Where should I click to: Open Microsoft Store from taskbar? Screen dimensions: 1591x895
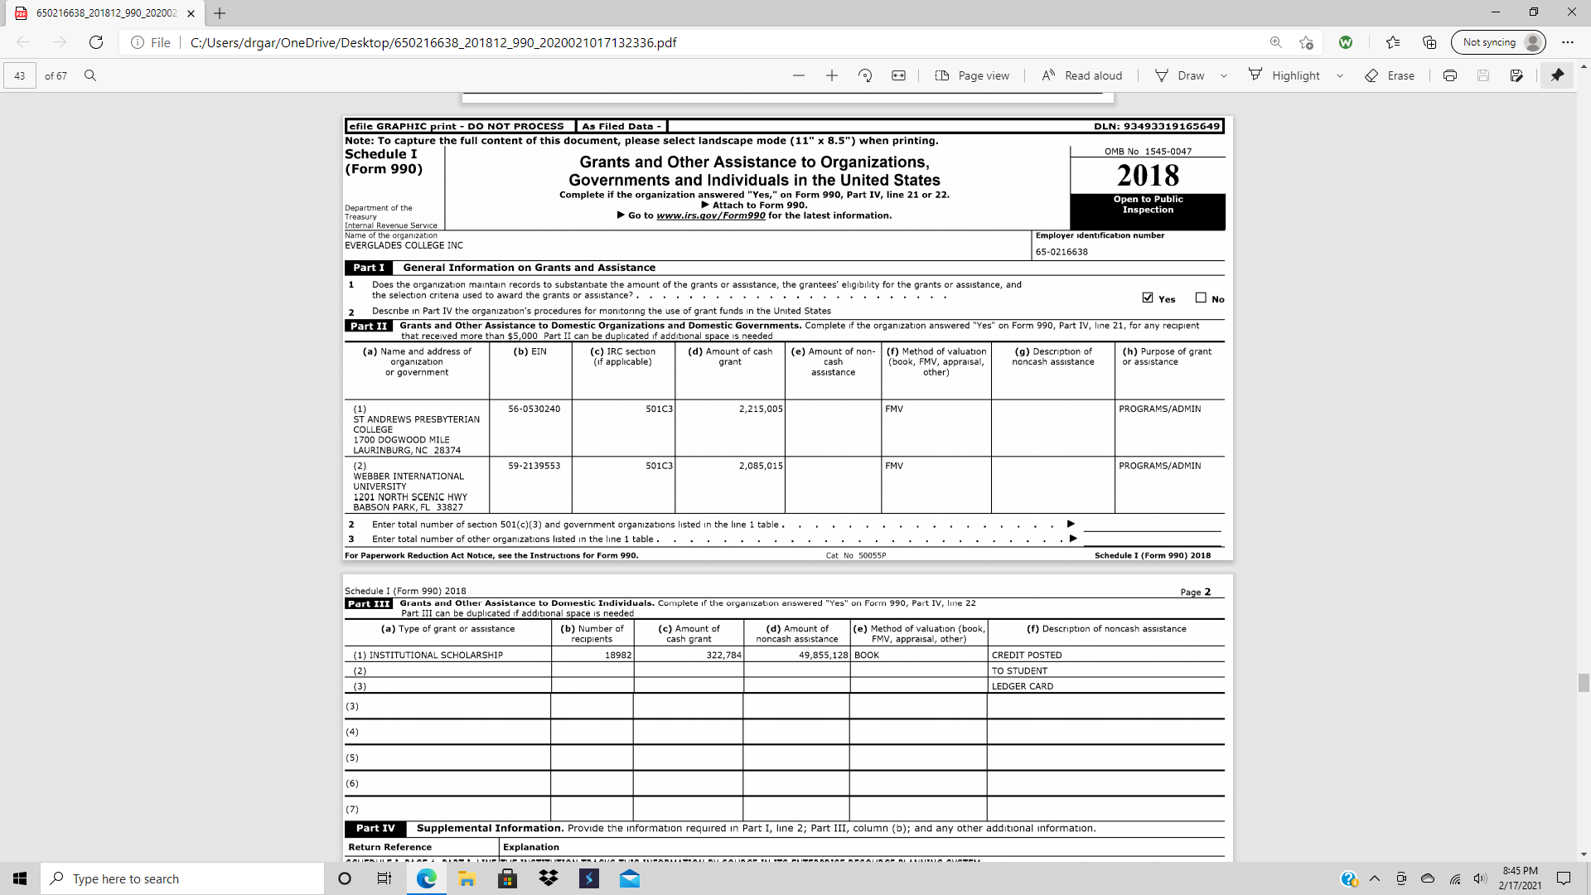pyautogui.click(x=507, y=878)
